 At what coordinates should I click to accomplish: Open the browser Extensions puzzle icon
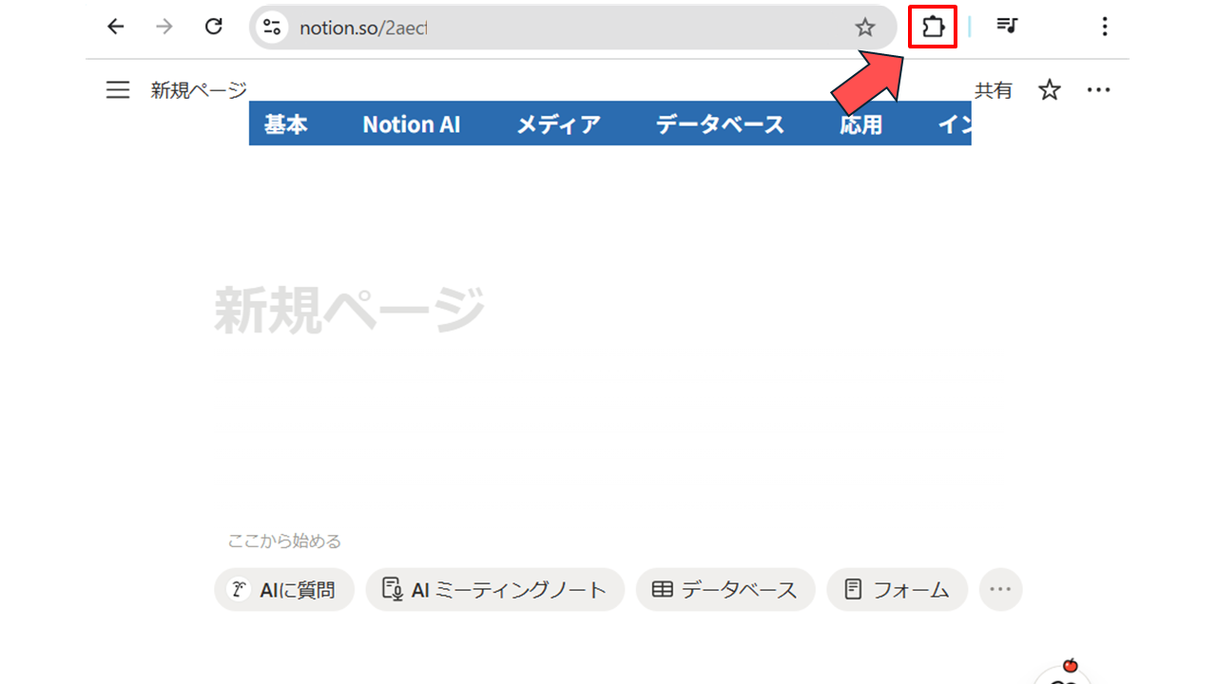click(933, 27)
